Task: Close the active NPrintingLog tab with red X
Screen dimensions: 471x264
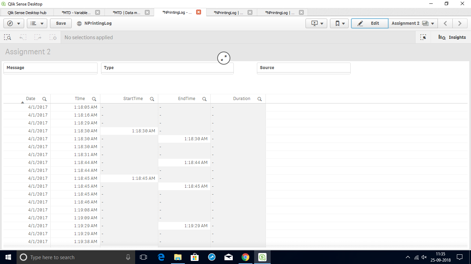Action: (x=199, y=12)
